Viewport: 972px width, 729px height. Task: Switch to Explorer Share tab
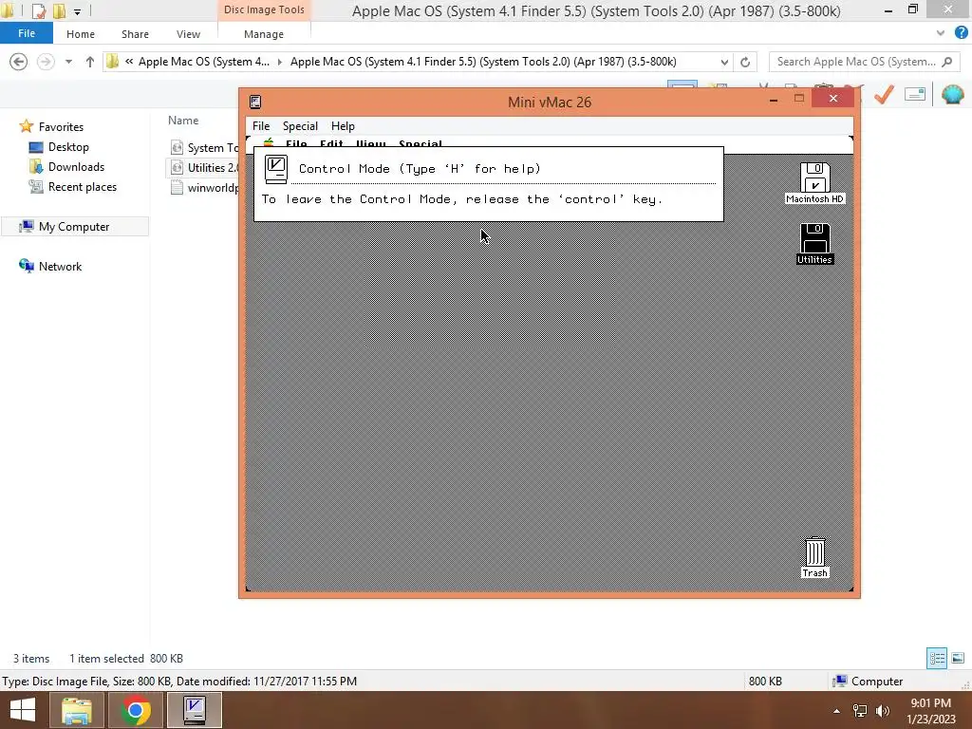(135, 34)
